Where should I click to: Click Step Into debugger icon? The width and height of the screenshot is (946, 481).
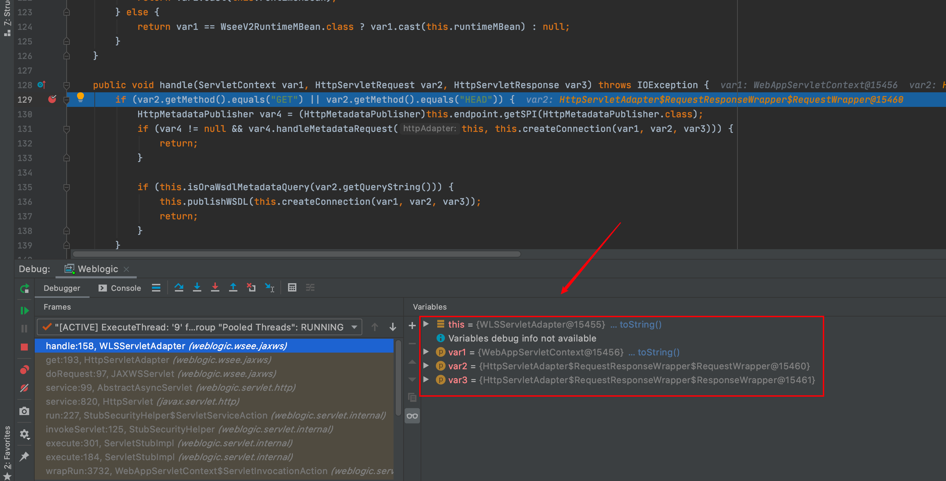pos(197,287)
